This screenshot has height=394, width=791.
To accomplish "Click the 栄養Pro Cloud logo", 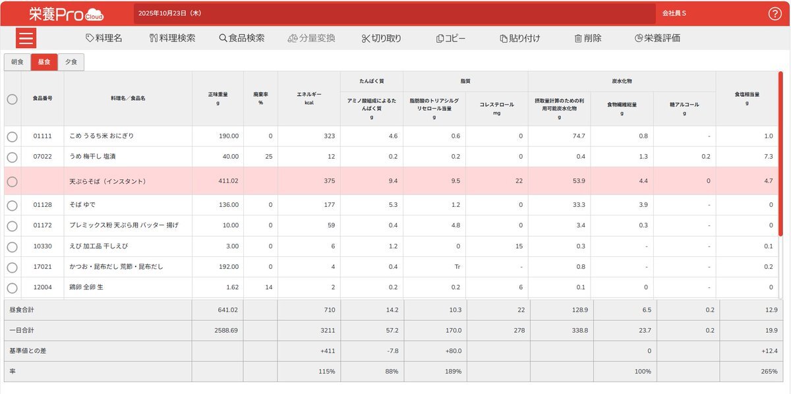I will tap(66, 14).
